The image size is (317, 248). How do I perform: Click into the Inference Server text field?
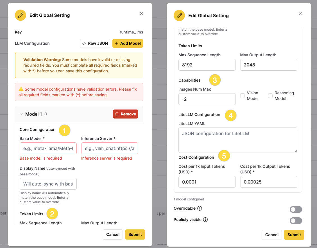(x=110, y=148)
